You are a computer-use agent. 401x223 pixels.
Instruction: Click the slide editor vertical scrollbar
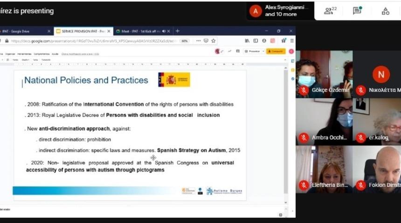point(286,130)
